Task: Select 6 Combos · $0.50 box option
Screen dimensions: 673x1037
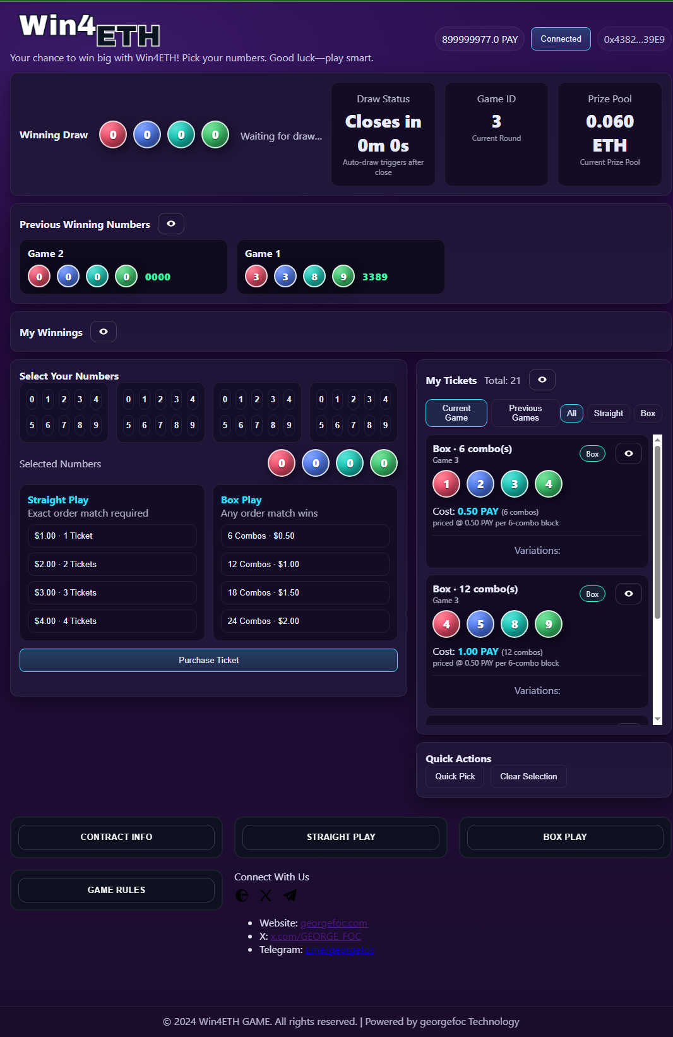Action: [305, 536]
